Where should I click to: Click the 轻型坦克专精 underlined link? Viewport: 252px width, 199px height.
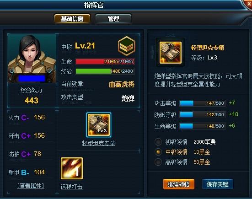pos(99,143)
